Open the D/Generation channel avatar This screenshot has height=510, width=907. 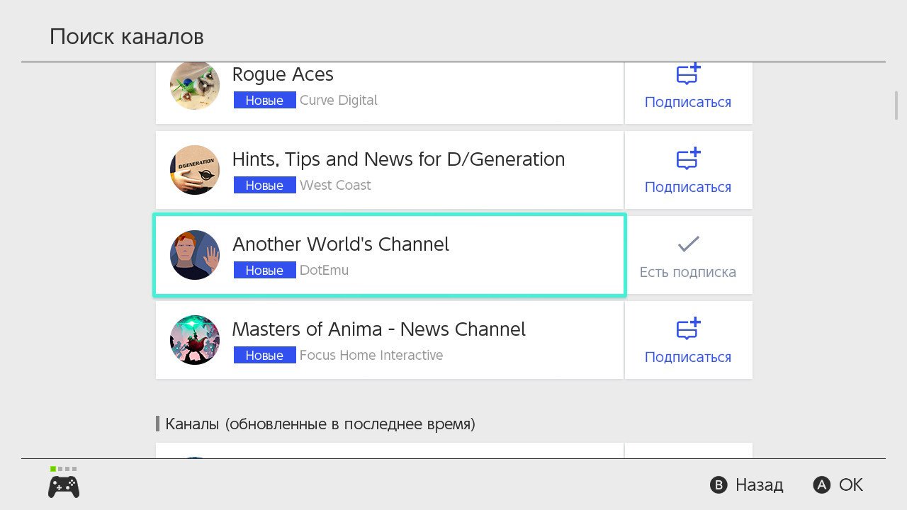(x=195, y=170)
